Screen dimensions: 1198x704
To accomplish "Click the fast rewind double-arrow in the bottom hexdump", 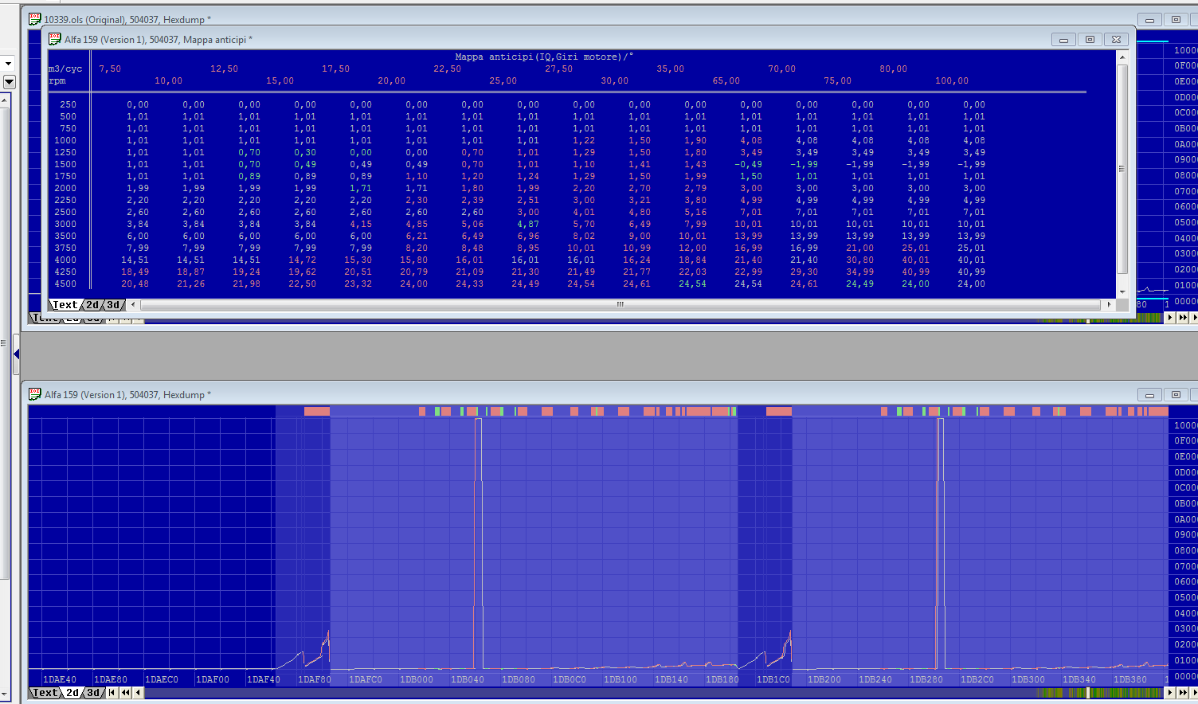I will coord(125,693).
